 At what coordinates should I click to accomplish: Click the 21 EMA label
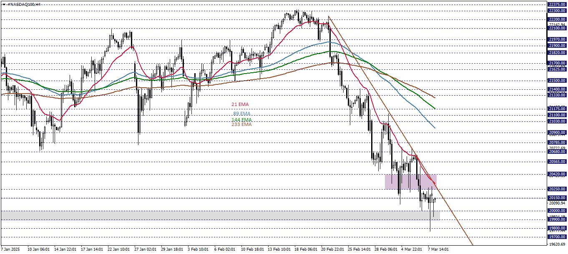[240, 104]
